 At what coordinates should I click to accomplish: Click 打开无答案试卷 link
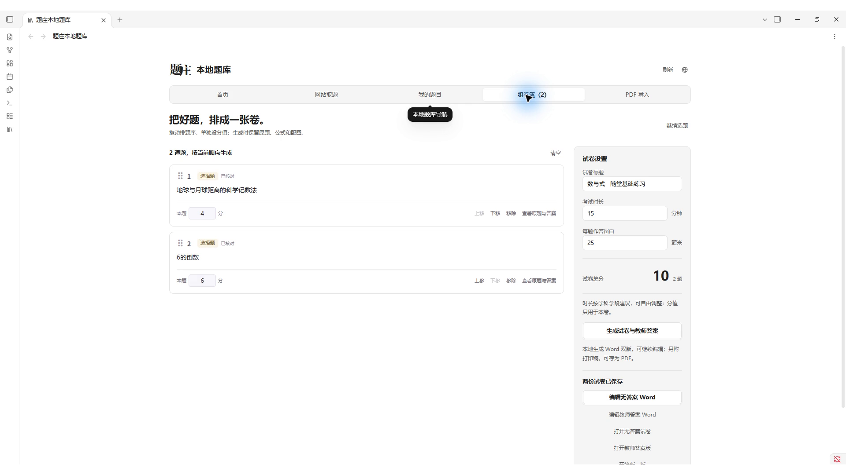(632, 431)
